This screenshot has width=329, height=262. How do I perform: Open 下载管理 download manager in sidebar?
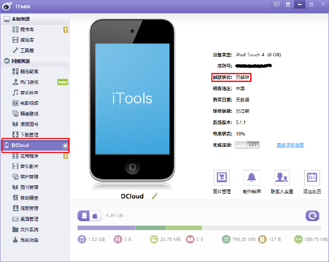[29, 134]
